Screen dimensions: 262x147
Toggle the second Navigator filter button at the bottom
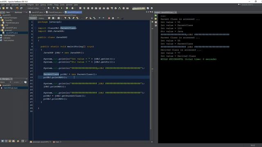6,141
